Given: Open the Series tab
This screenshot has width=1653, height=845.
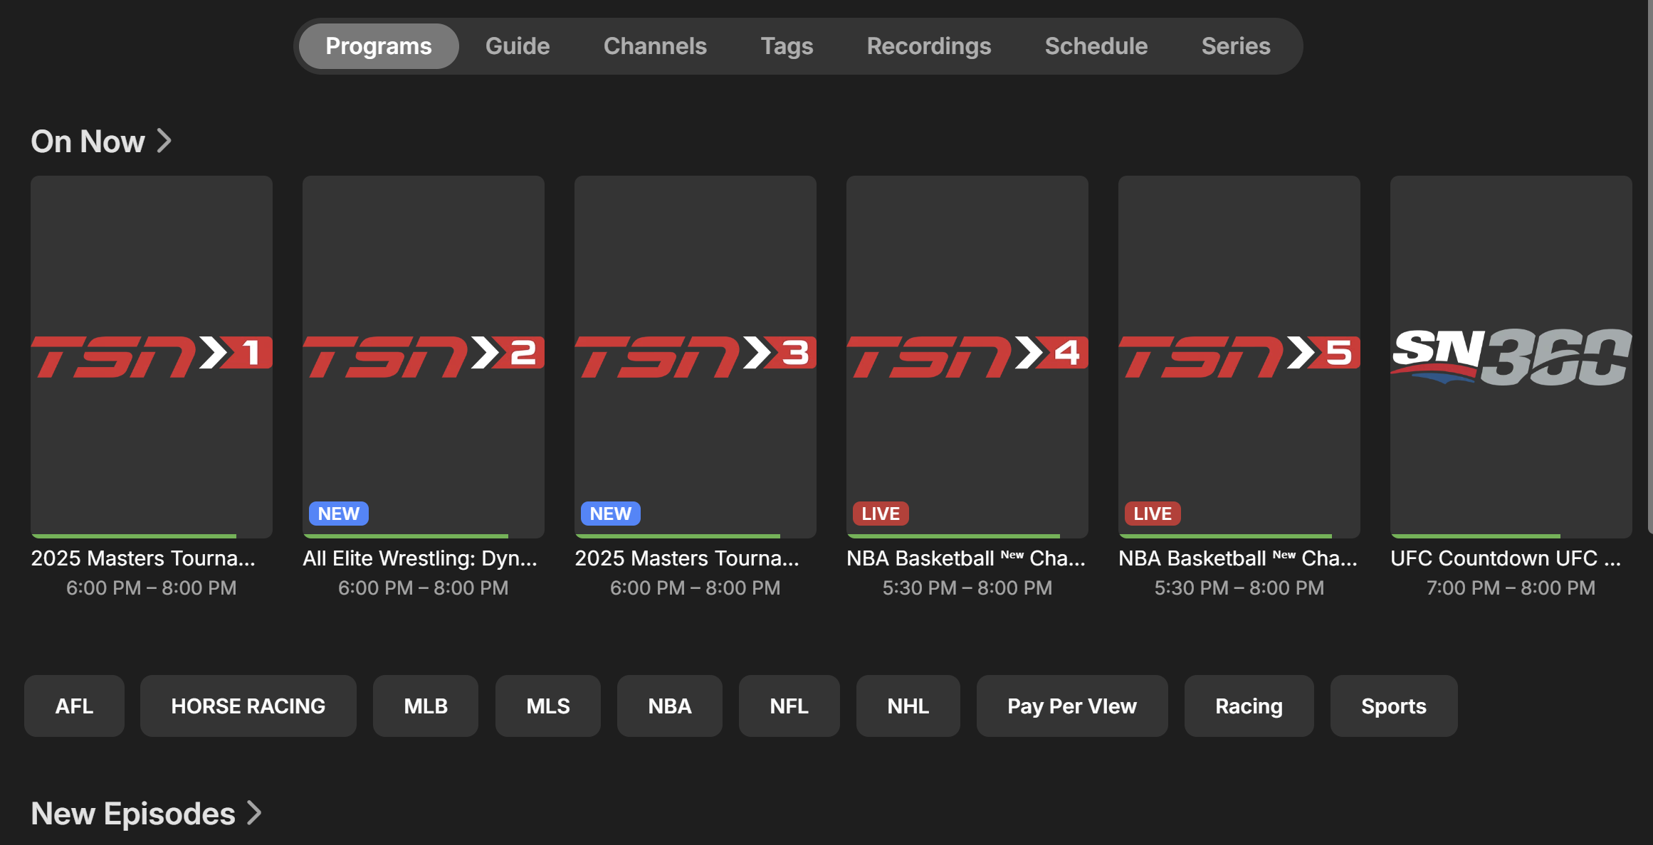Looking at the screenshot, I should coord(1236,46).
